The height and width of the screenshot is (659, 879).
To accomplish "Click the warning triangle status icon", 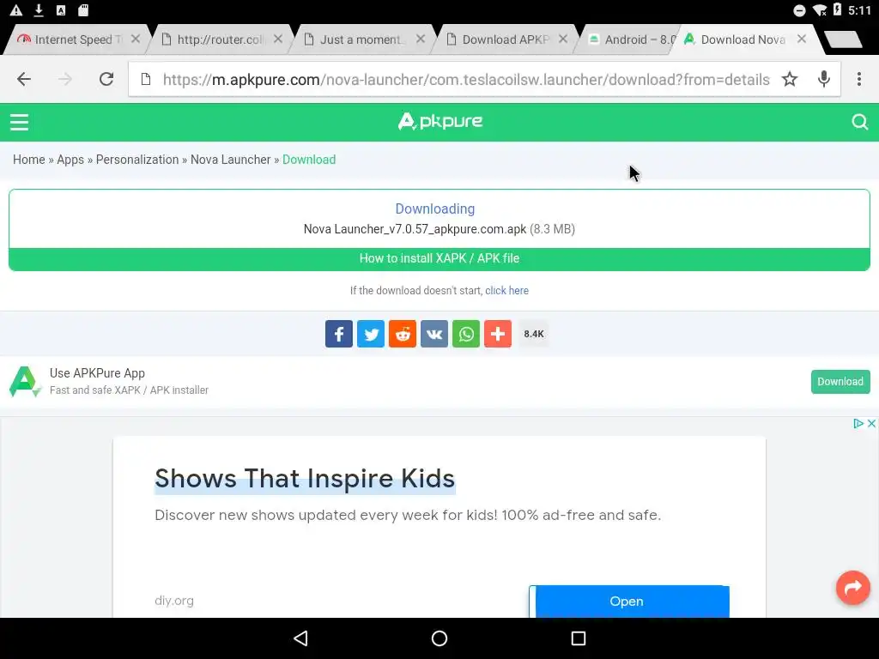I will click(16, 10).
